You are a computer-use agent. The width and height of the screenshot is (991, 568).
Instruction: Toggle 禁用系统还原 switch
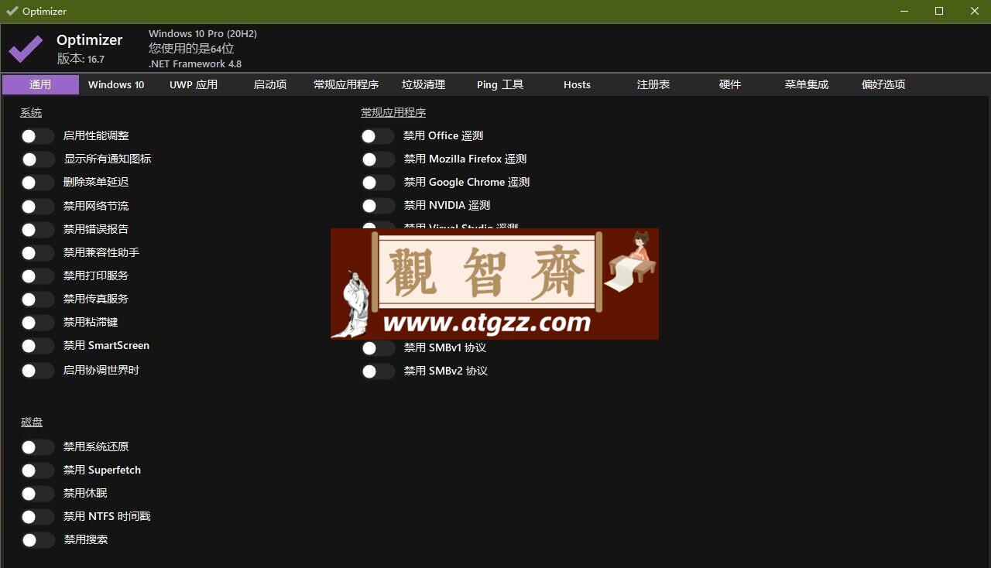pyautogui.click(x=37, y=447)
